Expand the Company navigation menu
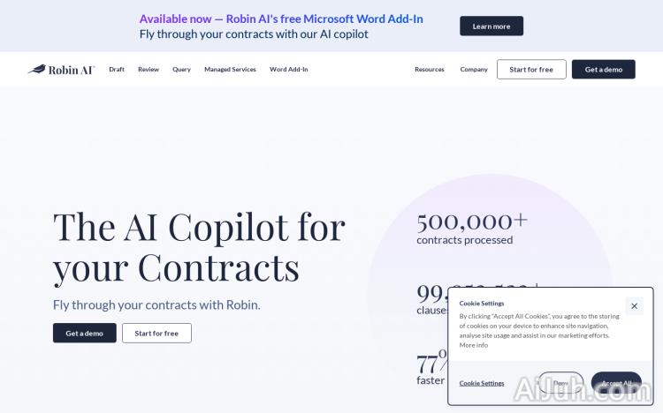663x413 pixels. pyautogui.click(x=474, y=70)
